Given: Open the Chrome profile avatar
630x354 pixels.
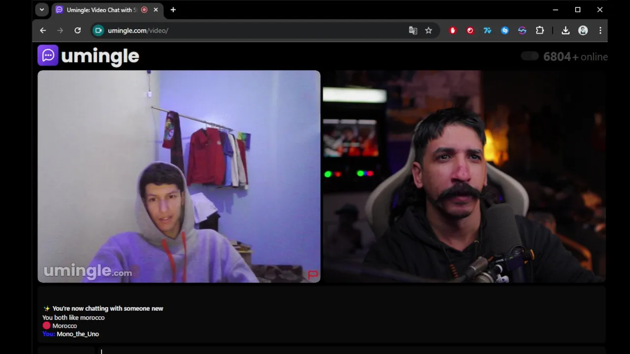Looking at the screenshot, I should (583, 30).
